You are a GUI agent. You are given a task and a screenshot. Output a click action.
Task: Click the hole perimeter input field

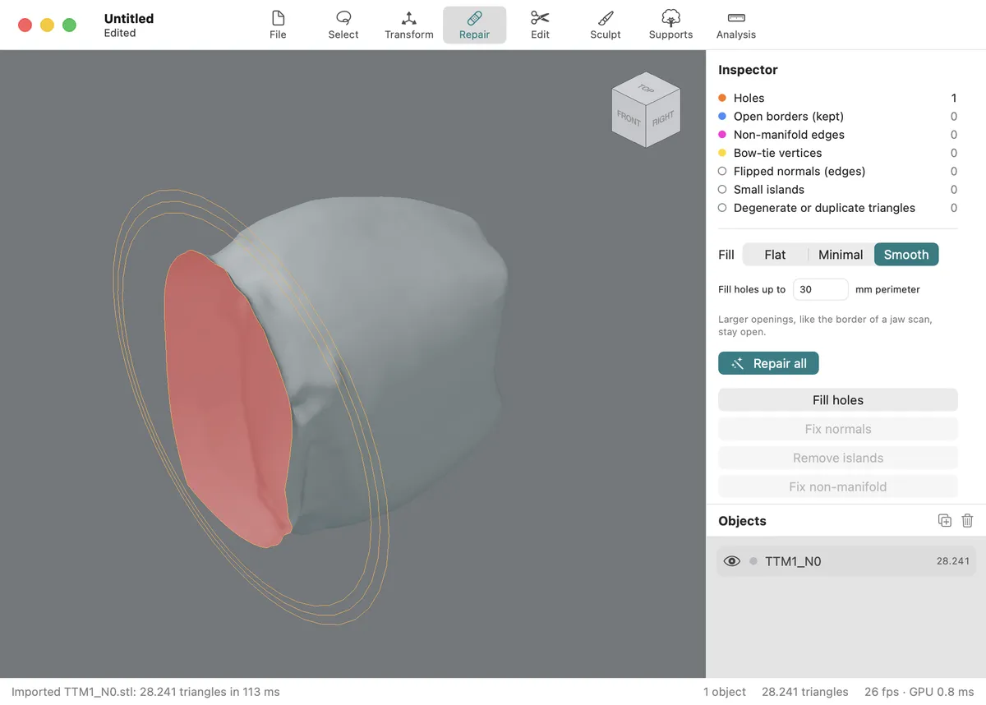(820, 289)
